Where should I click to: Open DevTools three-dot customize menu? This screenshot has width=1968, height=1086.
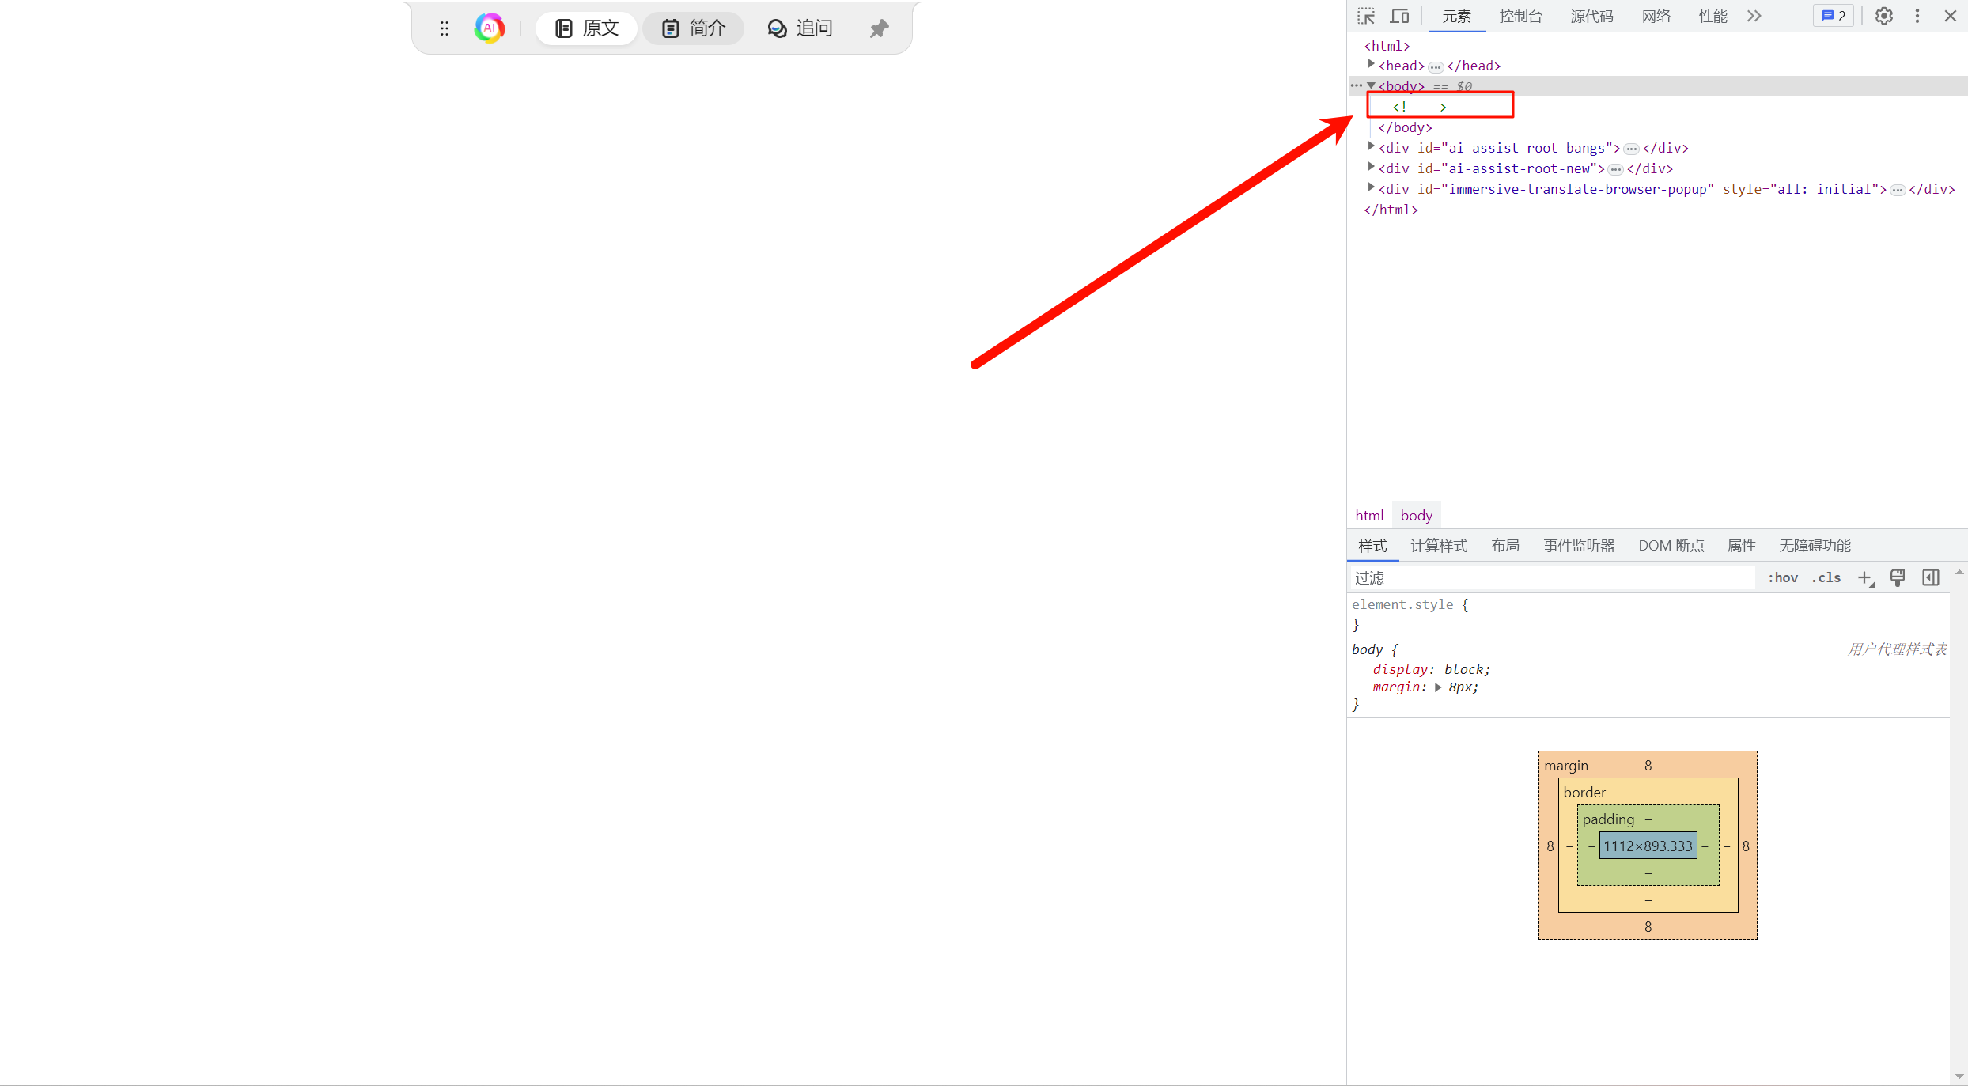pyautogui.click(x=1917, y=16)
